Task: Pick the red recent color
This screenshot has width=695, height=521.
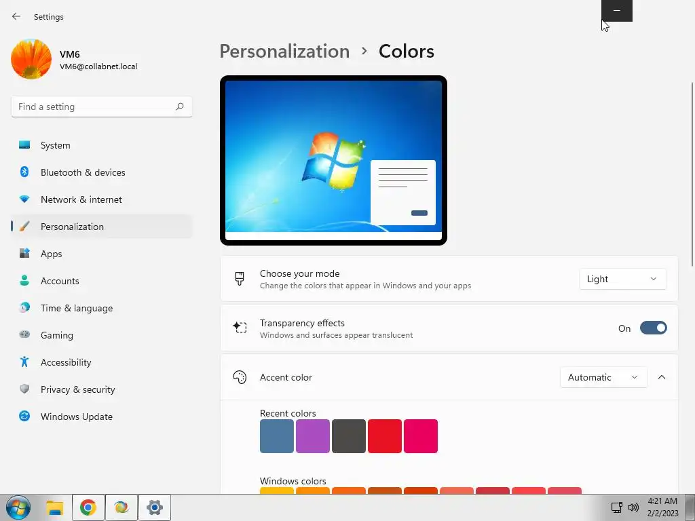Action: click(x=385, y=436)
